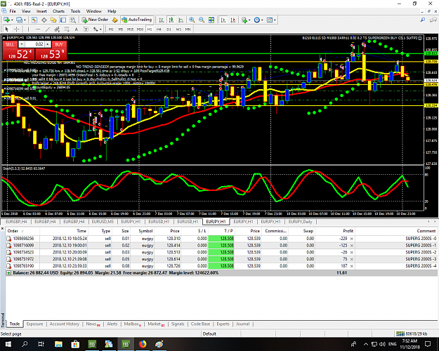Click the connection status 80618/29 kb
439x351 pixels.
(412, 333)
